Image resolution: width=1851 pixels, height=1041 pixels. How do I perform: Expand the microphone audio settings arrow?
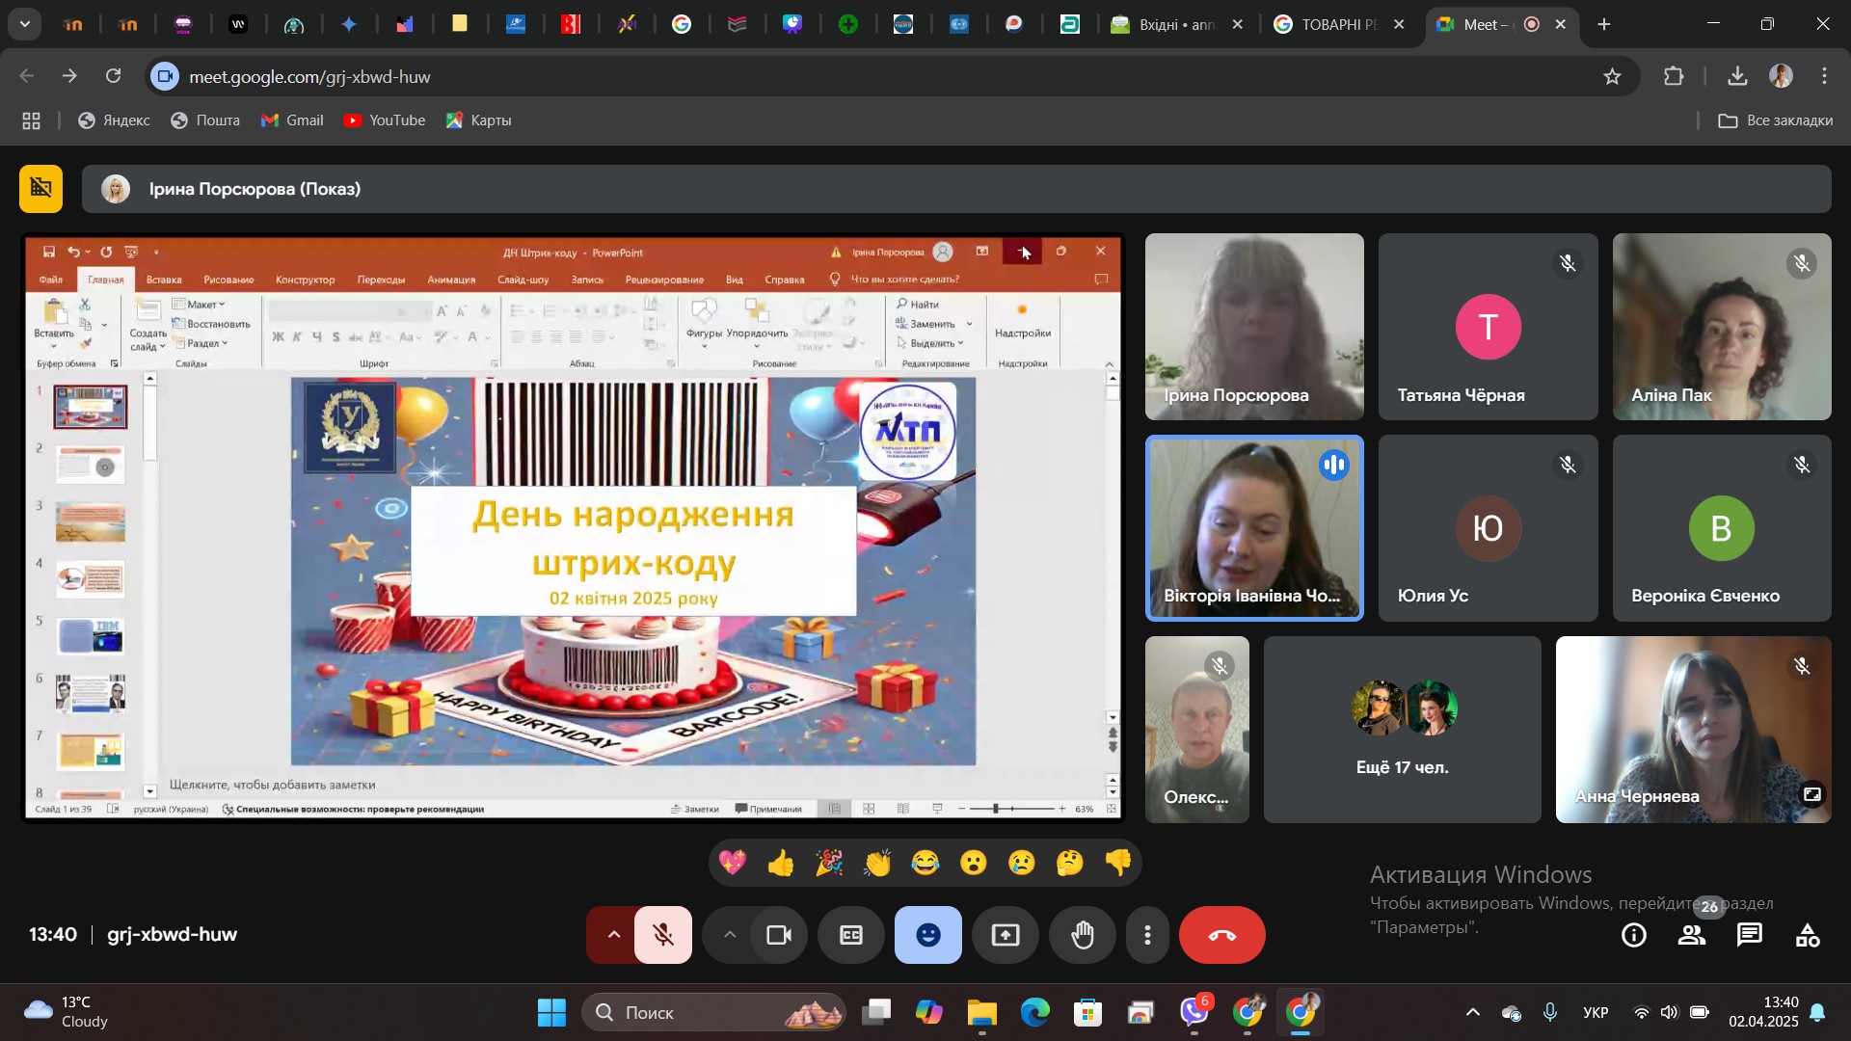613,935
